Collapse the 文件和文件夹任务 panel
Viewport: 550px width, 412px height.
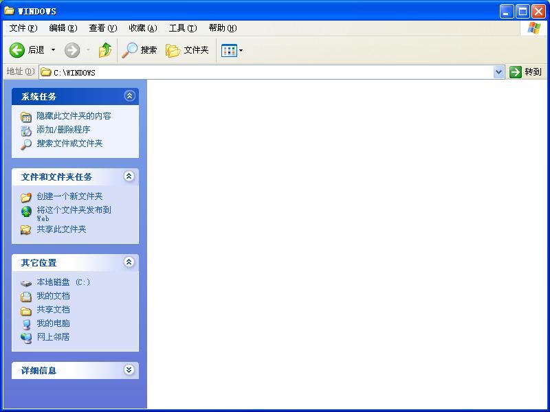point(129,176)
